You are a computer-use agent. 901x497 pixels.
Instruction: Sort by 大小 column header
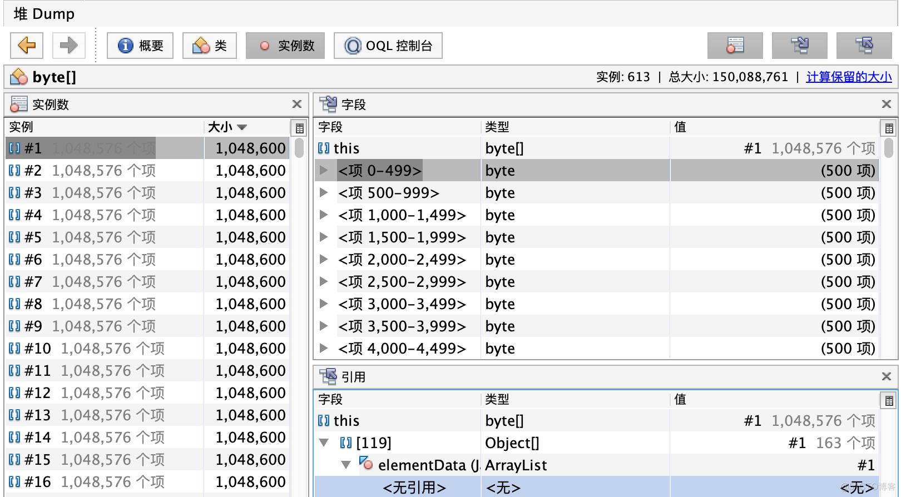click(x=246, y=127)
